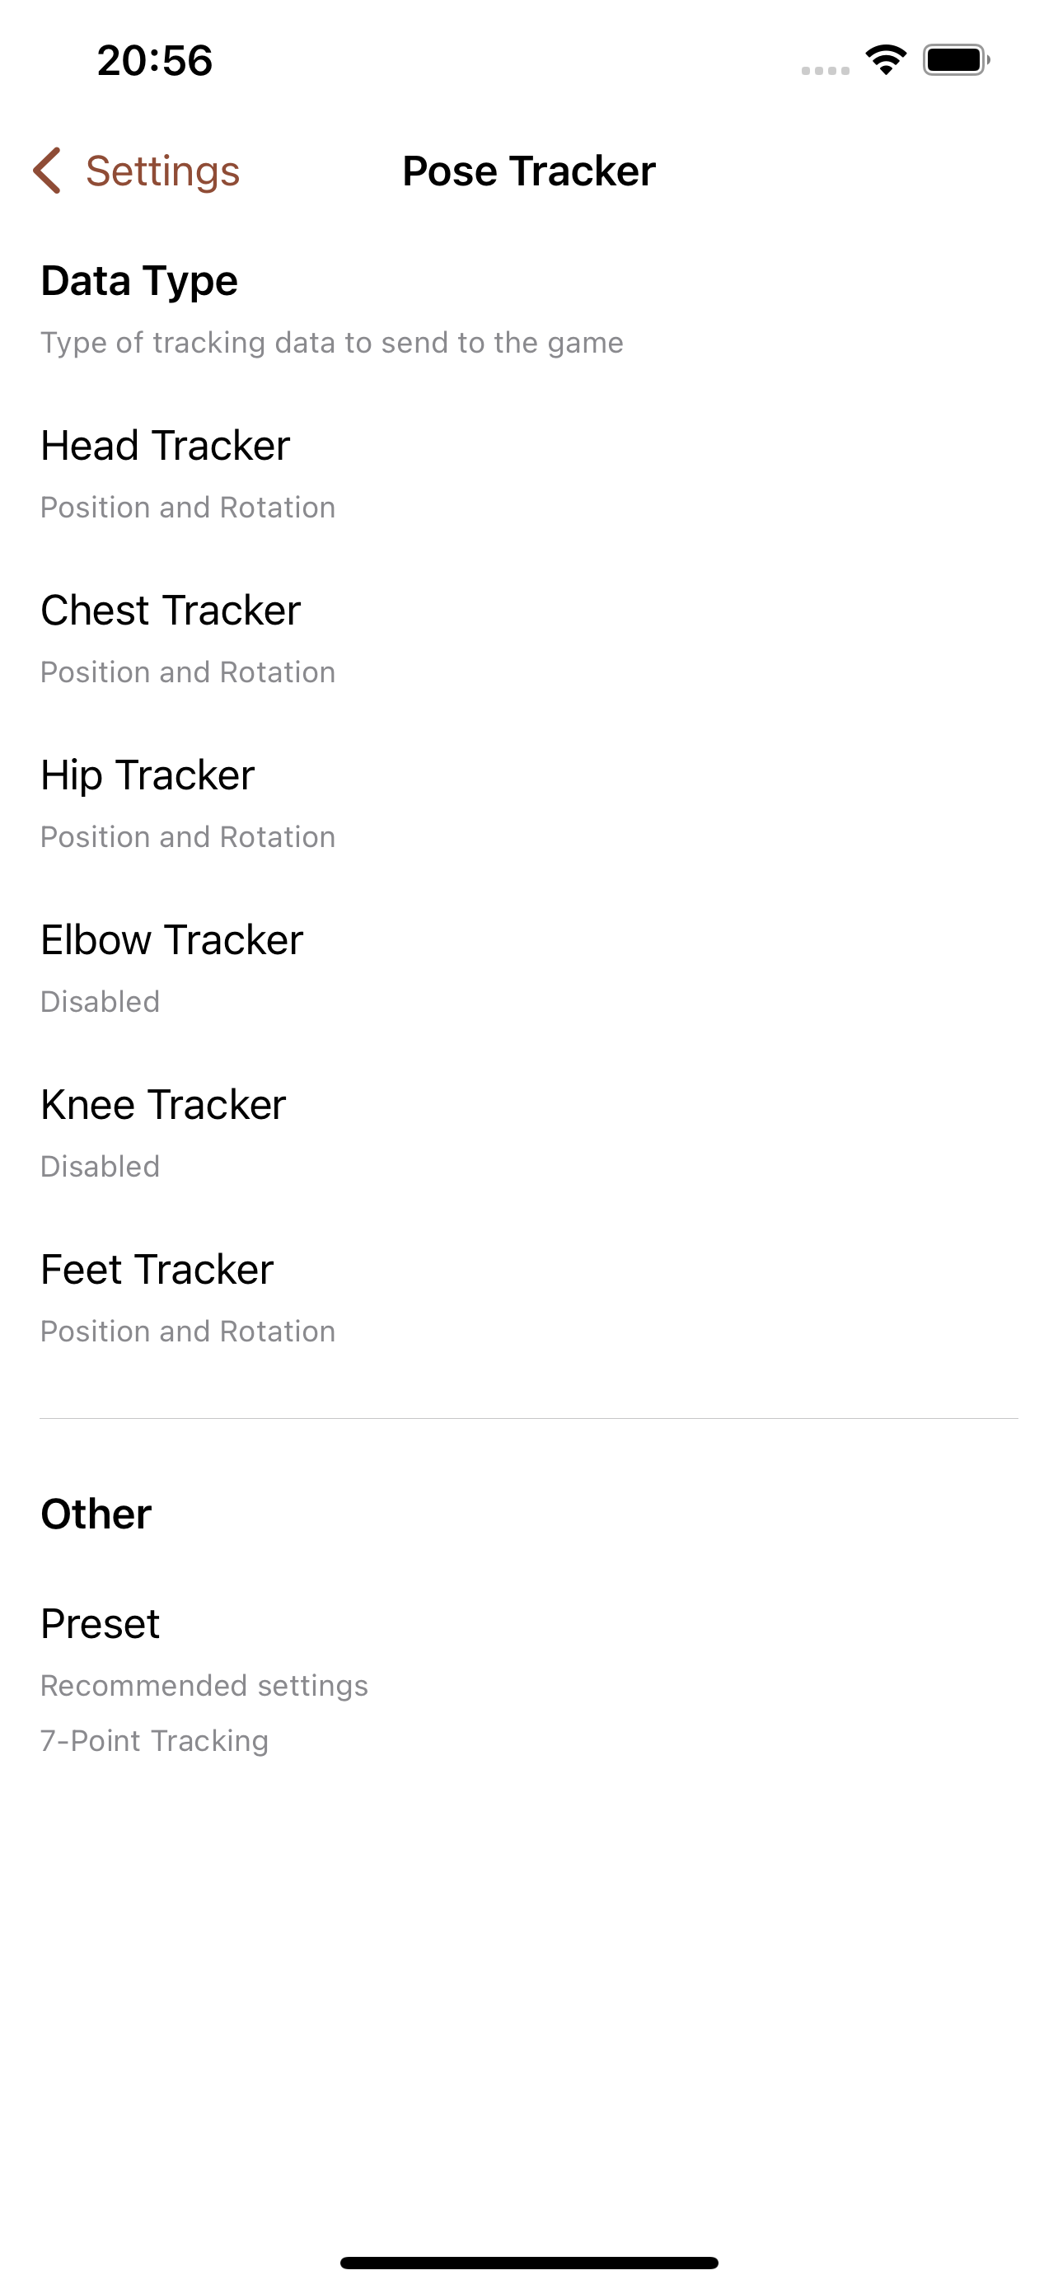This screenshot has width=1058, height=2289.
Task: Tap the battery status icon
Action: point(956,60)
